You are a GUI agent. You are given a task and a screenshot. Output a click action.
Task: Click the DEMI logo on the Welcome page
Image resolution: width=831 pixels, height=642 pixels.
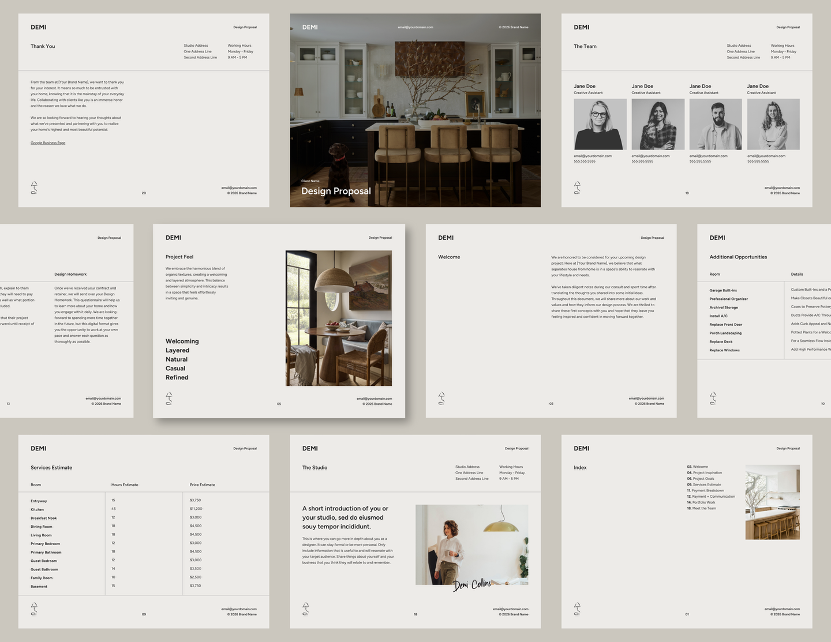click(446, 238)
